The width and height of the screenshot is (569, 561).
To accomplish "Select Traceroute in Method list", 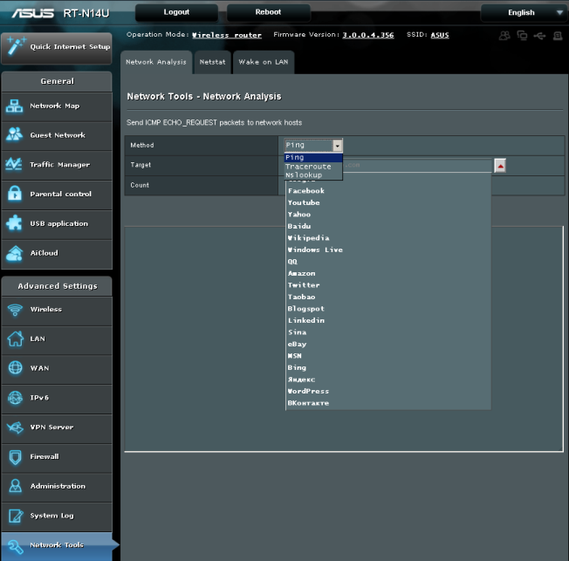I will click(313, 167).
